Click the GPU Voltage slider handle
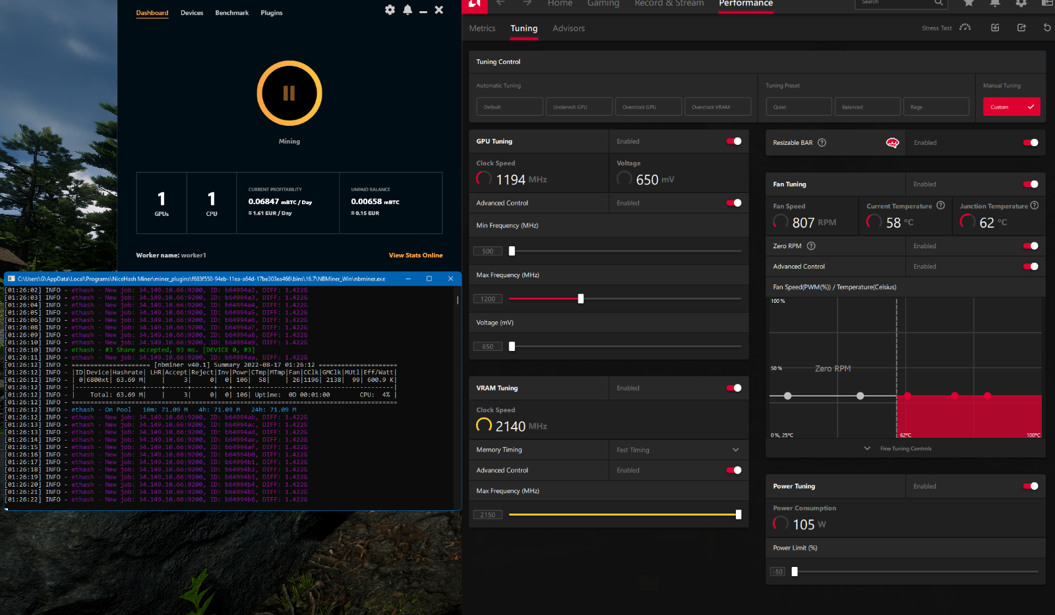 click(x=512, y=346)
